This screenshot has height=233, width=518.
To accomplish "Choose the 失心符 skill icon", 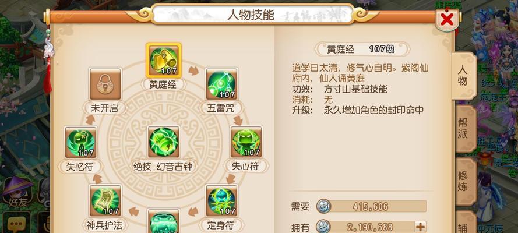I will [x=246, y=142].
